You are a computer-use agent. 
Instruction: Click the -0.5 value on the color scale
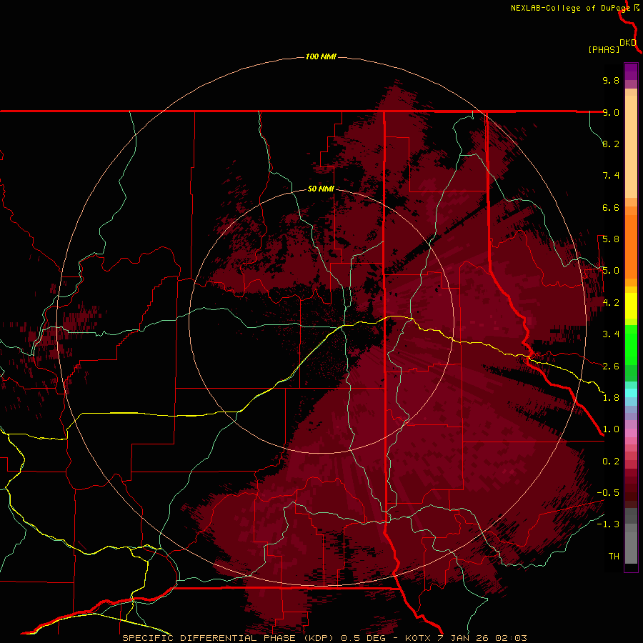click(608, 493)
